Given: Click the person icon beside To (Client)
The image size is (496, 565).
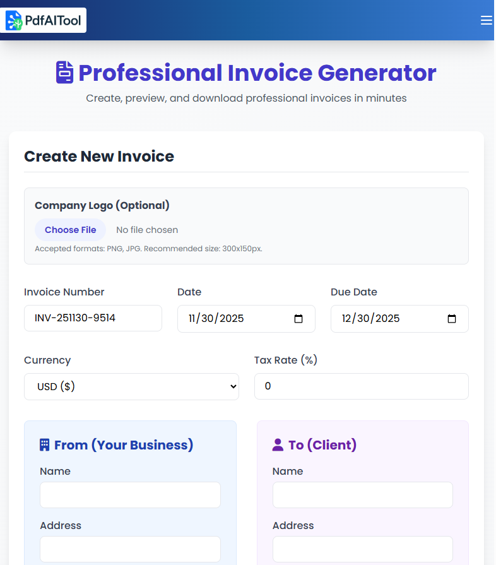Looking at the screenshot, I should click(x=278, y=444).
